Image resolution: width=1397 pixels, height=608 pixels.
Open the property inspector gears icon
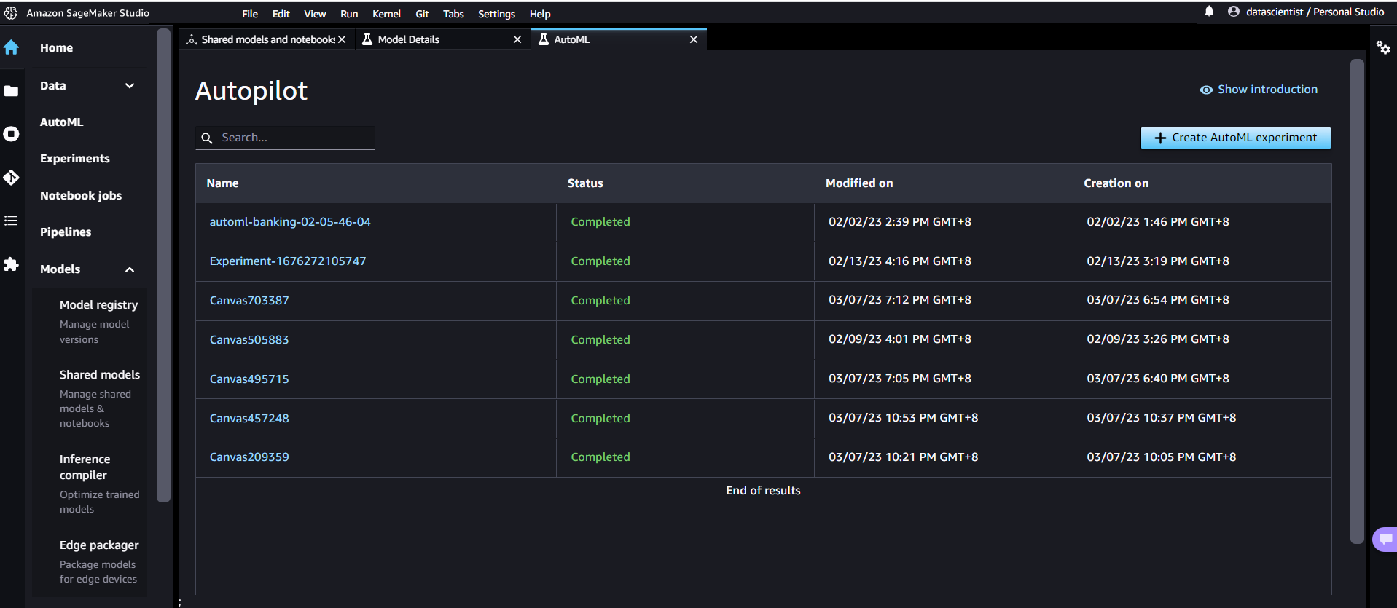click(1383, 48)
